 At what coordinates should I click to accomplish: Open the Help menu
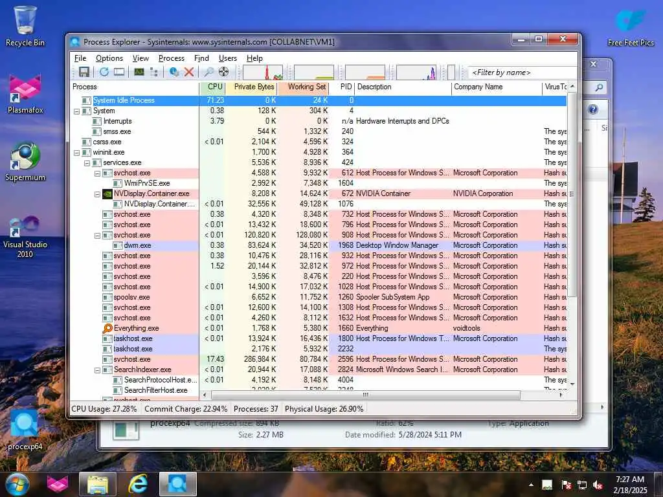click(x=254, y=58)
